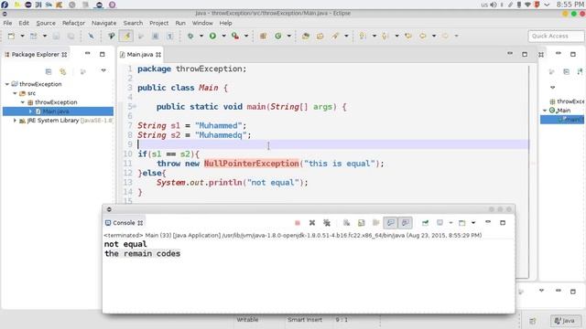Select the Package Explorer tab
This screenshot has height=329, width=586.
(x=36, y=55)
